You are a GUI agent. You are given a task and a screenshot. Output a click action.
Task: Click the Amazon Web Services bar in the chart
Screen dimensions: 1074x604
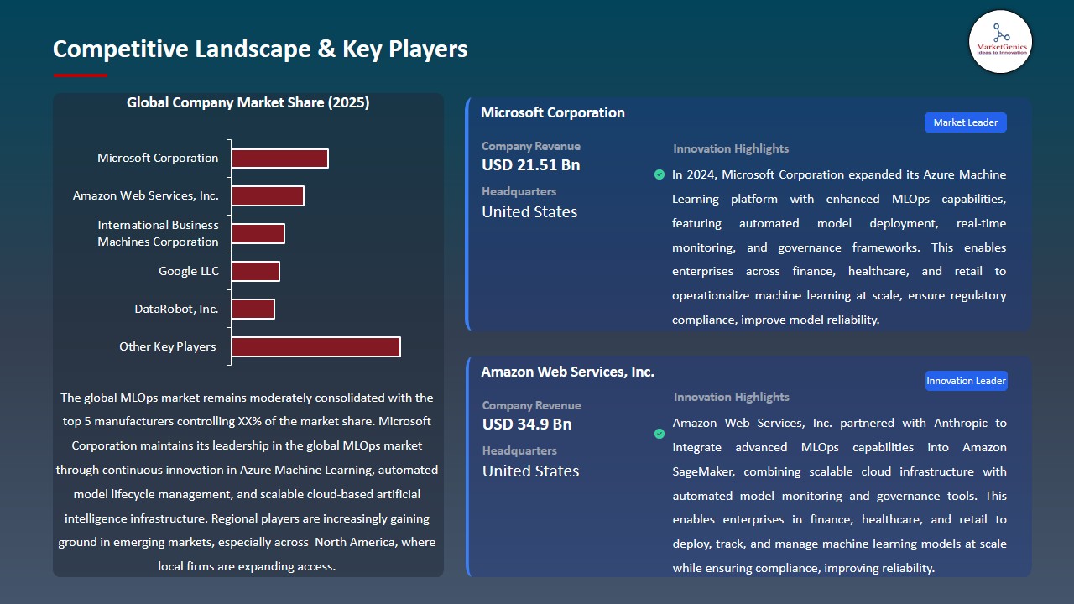268,195
